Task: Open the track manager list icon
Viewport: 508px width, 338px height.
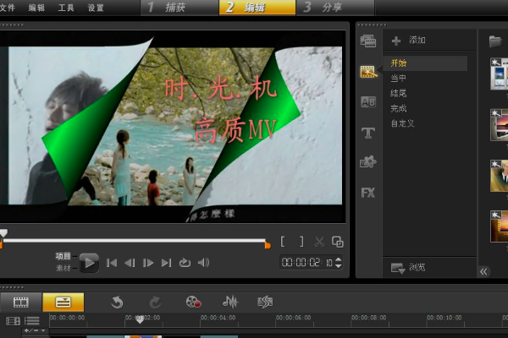Action: coord(32,321)
